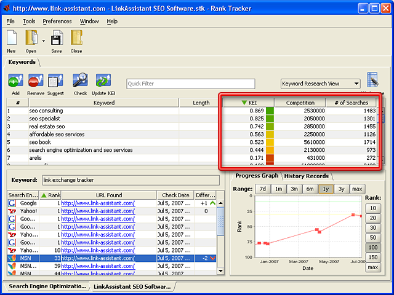394x295 pixels.
Task: Select the 'seo book' keyword row
Action: 192,142
